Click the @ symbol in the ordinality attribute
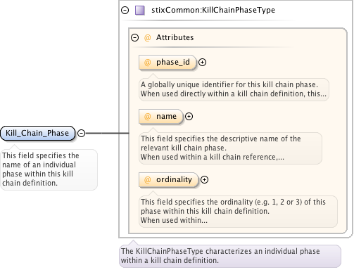Image resolution: width=354 pixels, height=270 pixels. click(x=147, y=180)
